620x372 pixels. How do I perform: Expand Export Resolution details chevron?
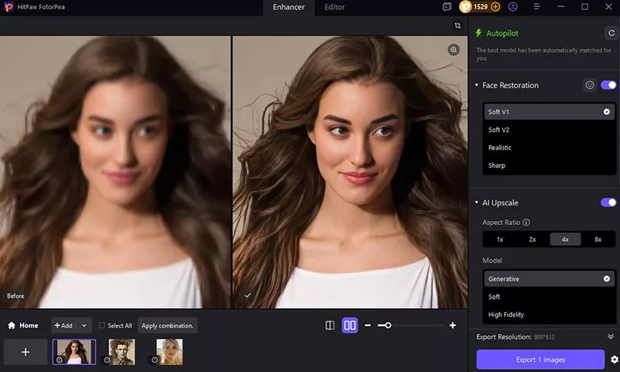pyautogui.click(x=611, y=336)
